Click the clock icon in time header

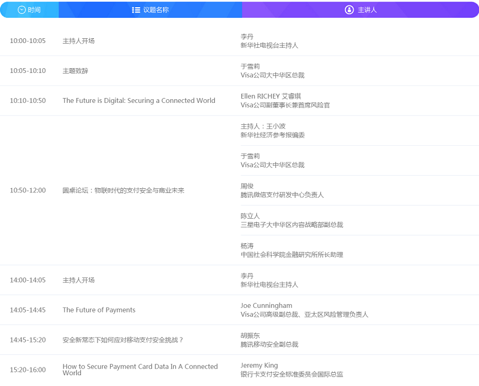coord(22,10)
